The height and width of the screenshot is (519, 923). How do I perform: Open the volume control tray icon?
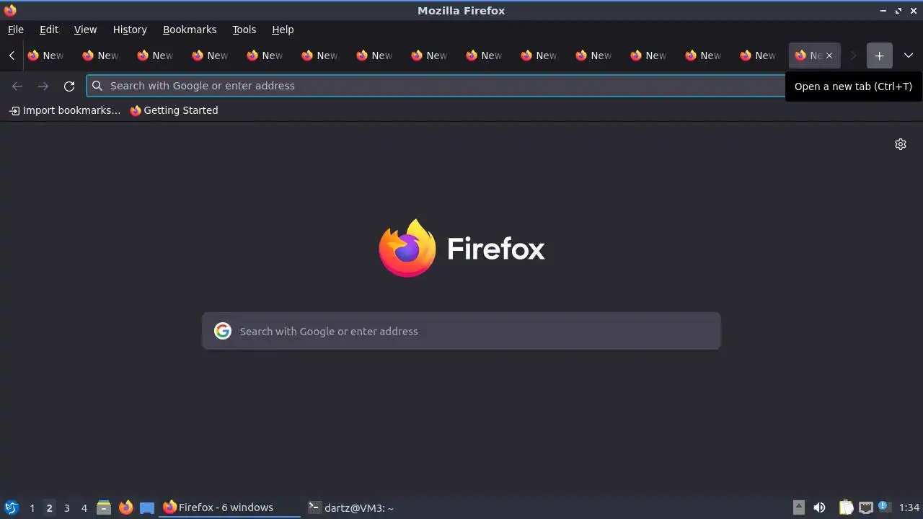coord(819,507)
